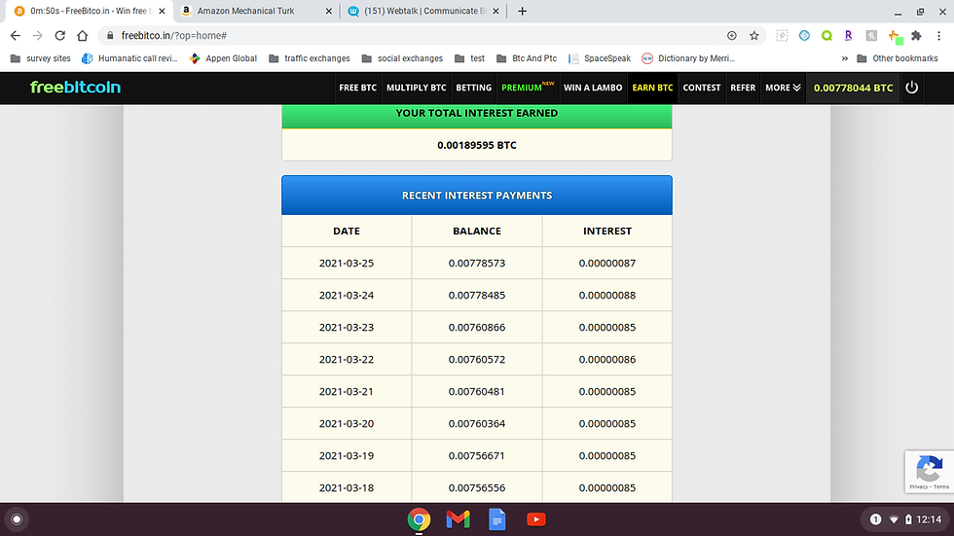Close the Webtalk tab
The width and height of the screenshot is (954, 536).
[495, 11]
